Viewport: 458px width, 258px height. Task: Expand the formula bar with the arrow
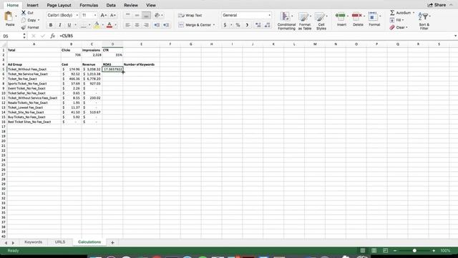[x=455, y=36]
